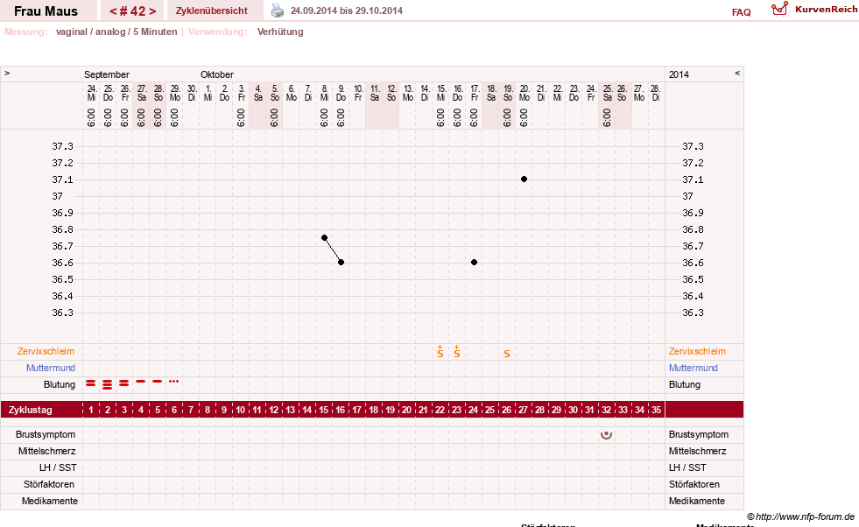Click the printer icon
This screenshot has height=527, width=859.
pos(278,11)
